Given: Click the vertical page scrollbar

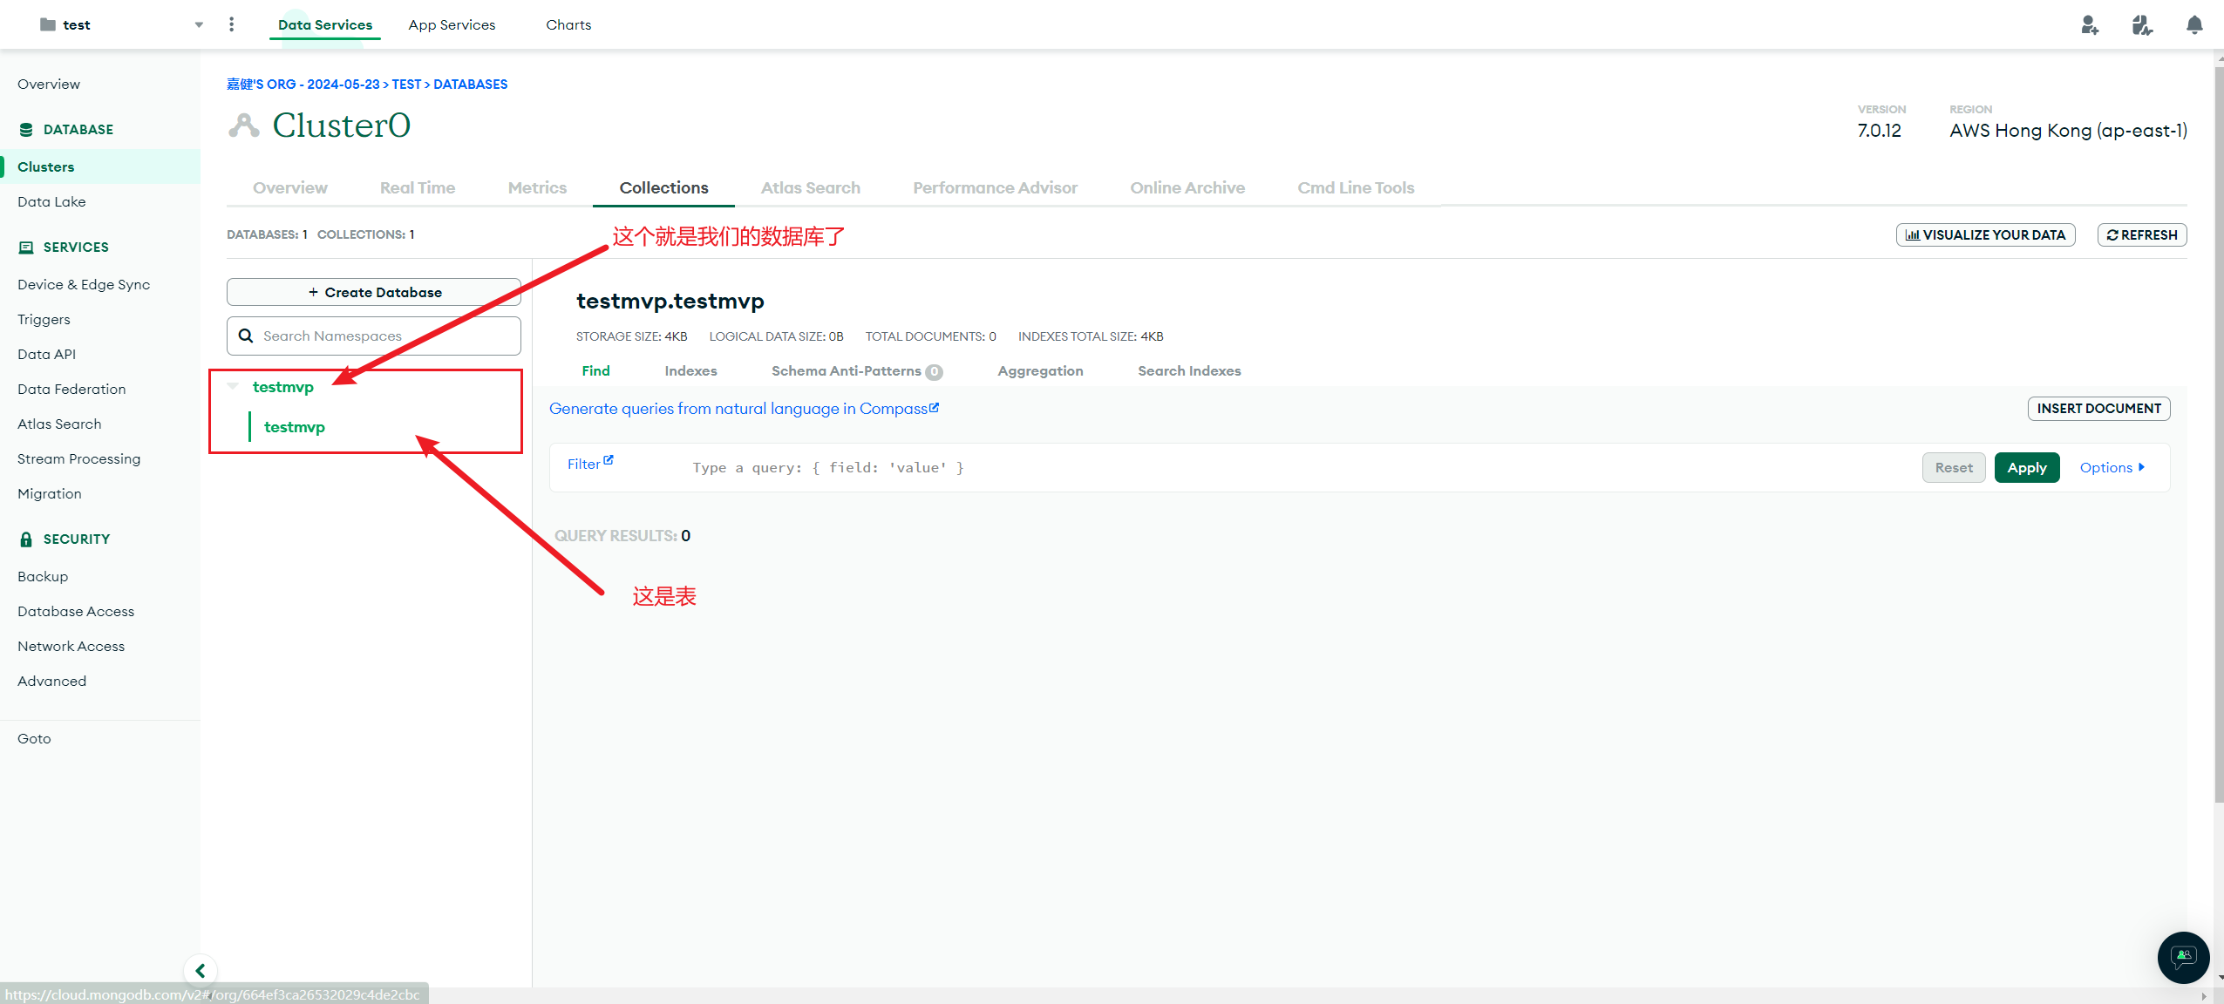Looking at the screenshot, I should click(2218, 436).
